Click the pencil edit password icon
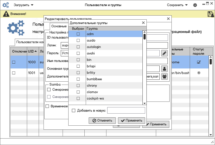Screen dimensions: 215x145 tap(164, 53)
